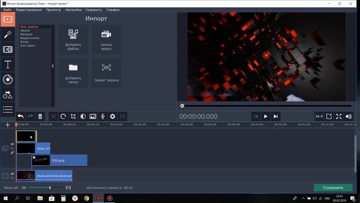Viewport: 360px width, 203px height.
Task: Zoom in the timeline scale icon
Action: coord(68,188)
